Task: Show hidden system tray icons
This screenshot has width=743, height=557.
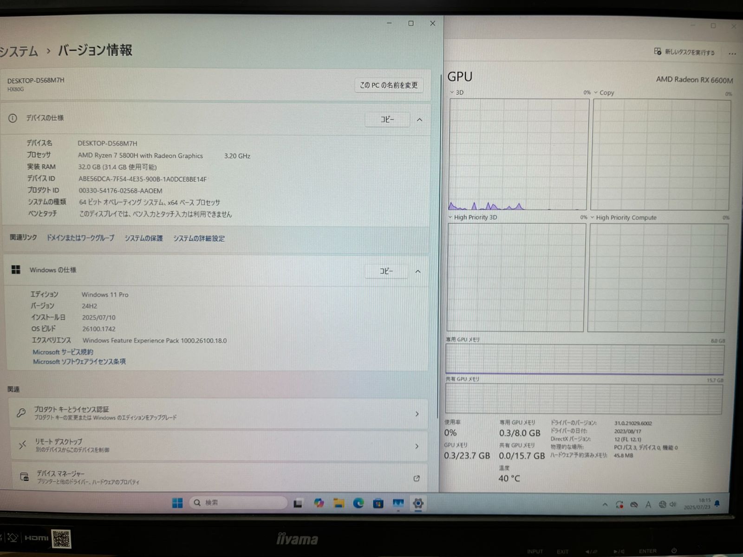Action: pos(605,505)
